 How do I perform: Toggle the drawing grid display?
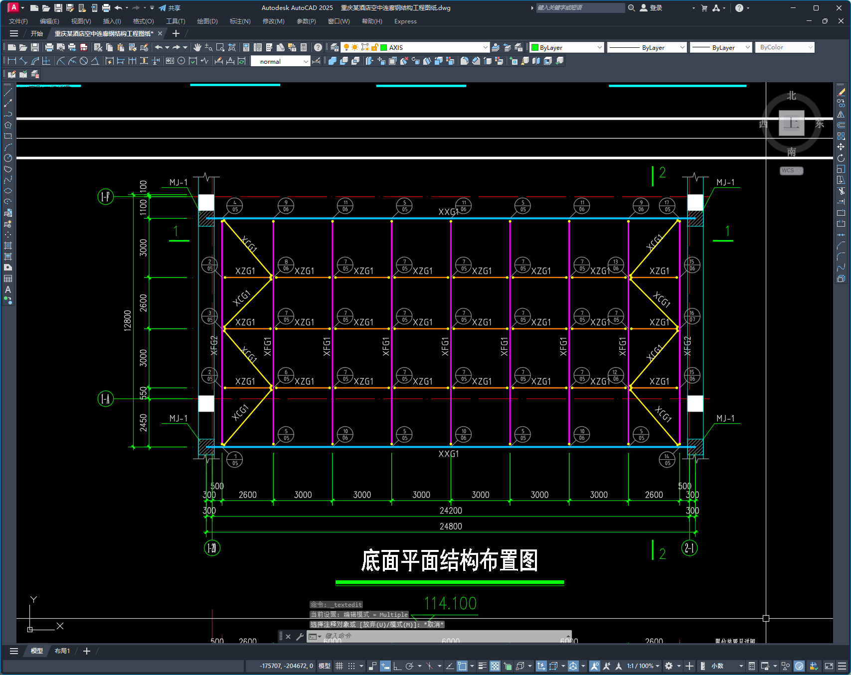coord(340,666)
